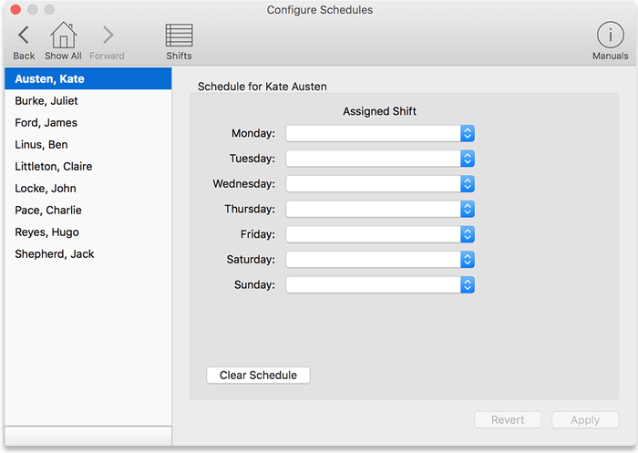
Task: Choose Reyes, Hugo from employee list
Action: click(x=88, y=232)
